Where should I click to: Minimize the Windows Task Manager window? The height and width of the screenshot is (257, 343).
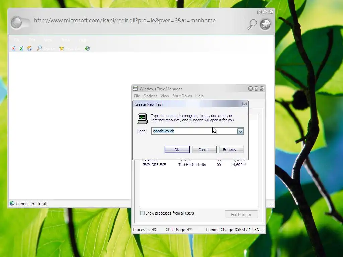250,88
